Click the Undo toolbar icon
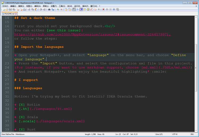This screenshot has width=199, height=137. point(41,9)
